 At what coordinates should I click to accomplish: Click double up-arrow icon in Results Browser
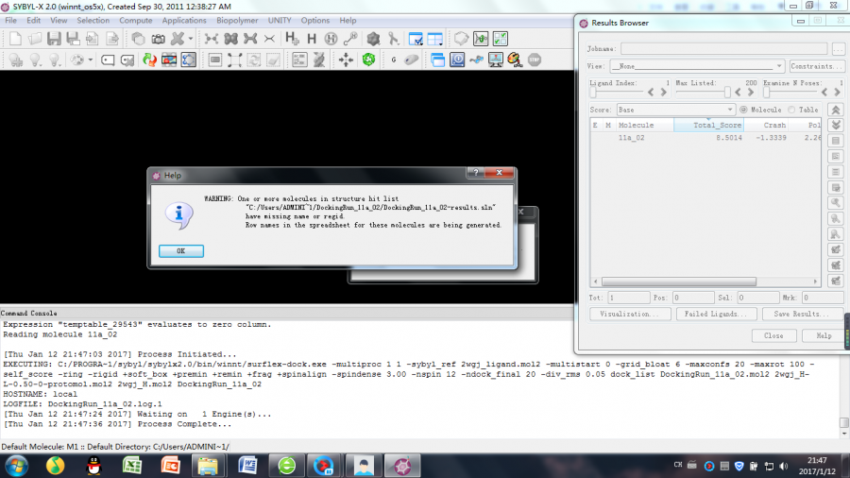pos(836,110)
